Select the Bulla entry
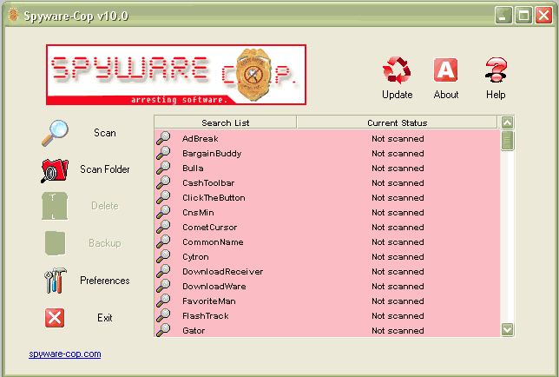Viewport: 559px width, 377px height. (193, 168)
